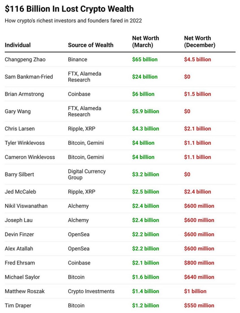Screen dimensions: 240x313
Task: Click the Individual column header
Action: [18, 45]
